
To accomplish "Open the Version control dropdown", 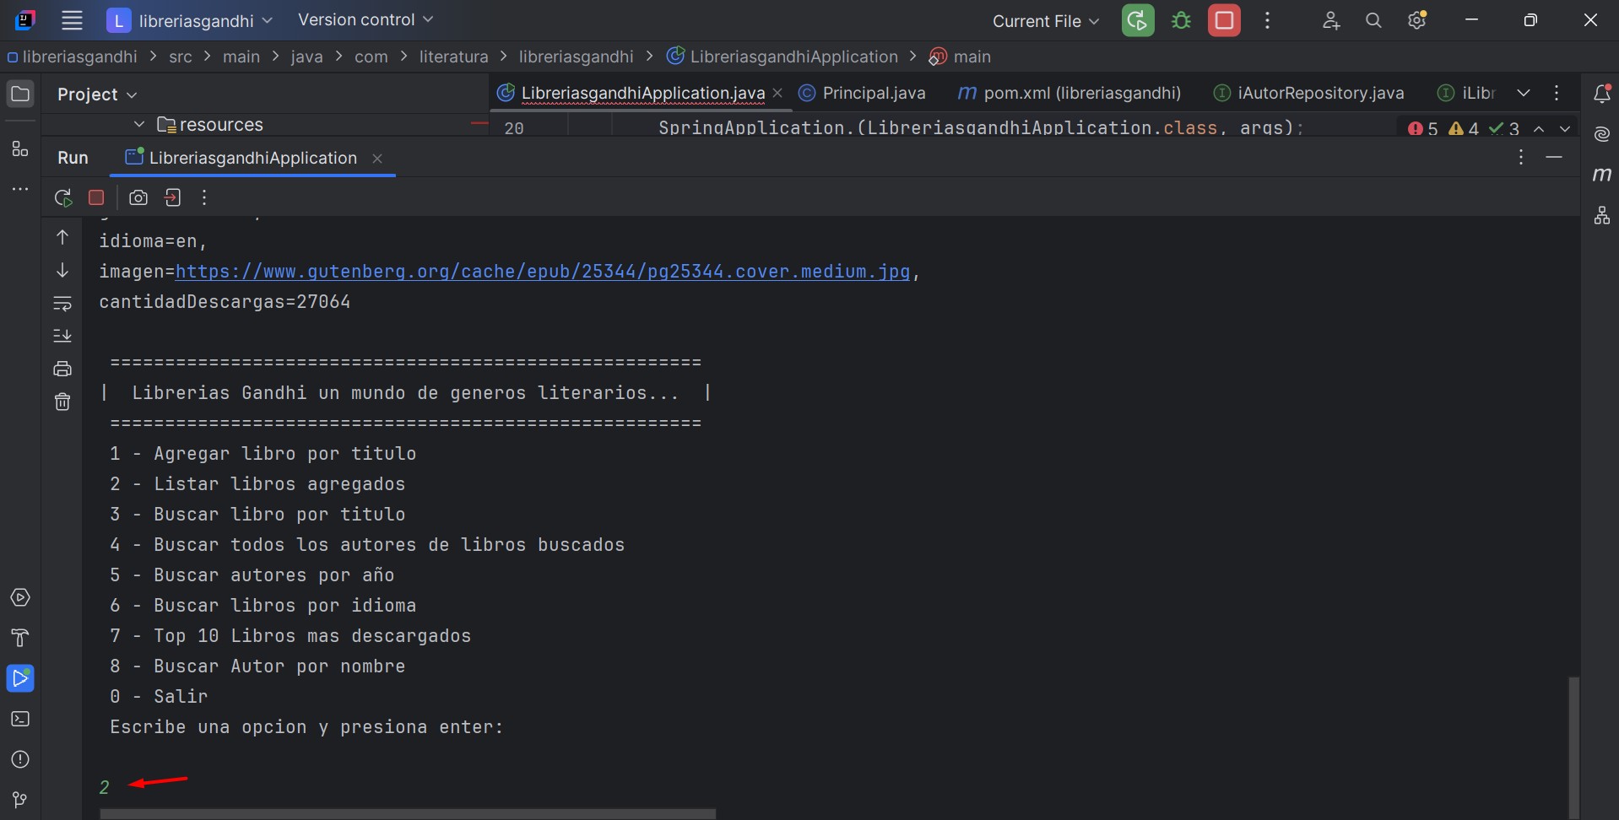I will 365,19.
